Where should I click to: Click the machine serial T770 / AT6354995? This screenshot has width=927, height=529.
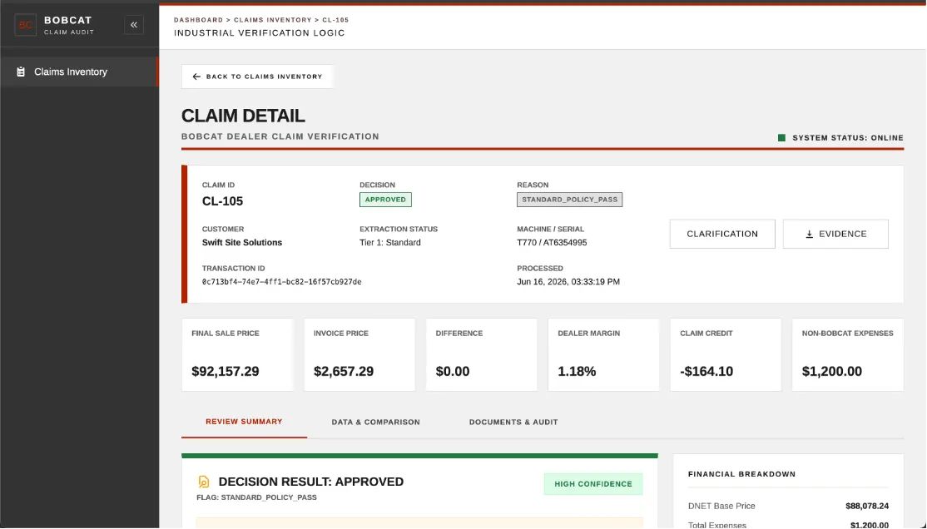pos(552,242)
